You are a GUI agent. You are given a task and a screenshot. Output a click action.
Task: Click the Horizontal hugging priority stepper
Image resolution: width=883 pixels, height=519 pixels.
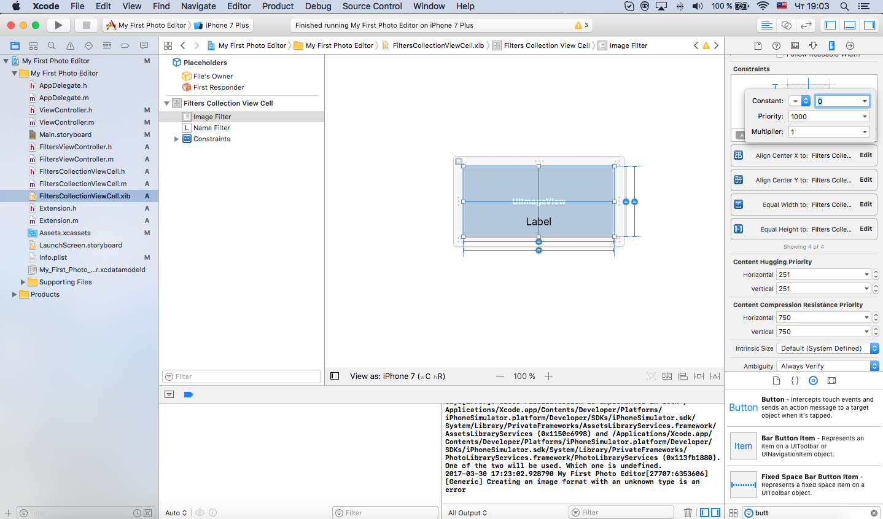(x=876, y=275)
